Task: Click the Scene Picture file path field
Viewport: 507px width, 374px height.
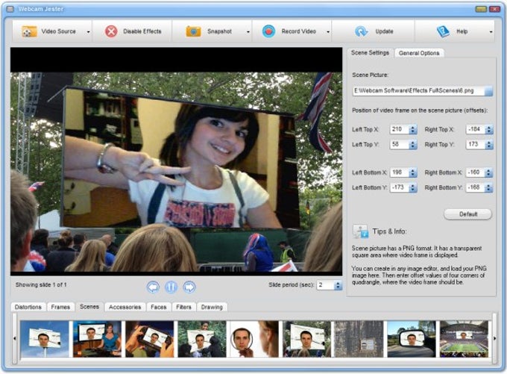Action: pos(418,90)
